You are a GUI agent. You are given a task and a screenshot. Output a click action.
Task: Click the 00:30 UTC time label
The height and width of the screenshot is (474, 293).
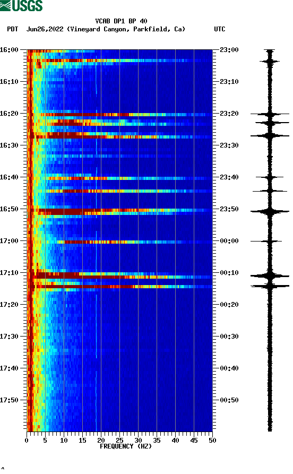[229, 337]
